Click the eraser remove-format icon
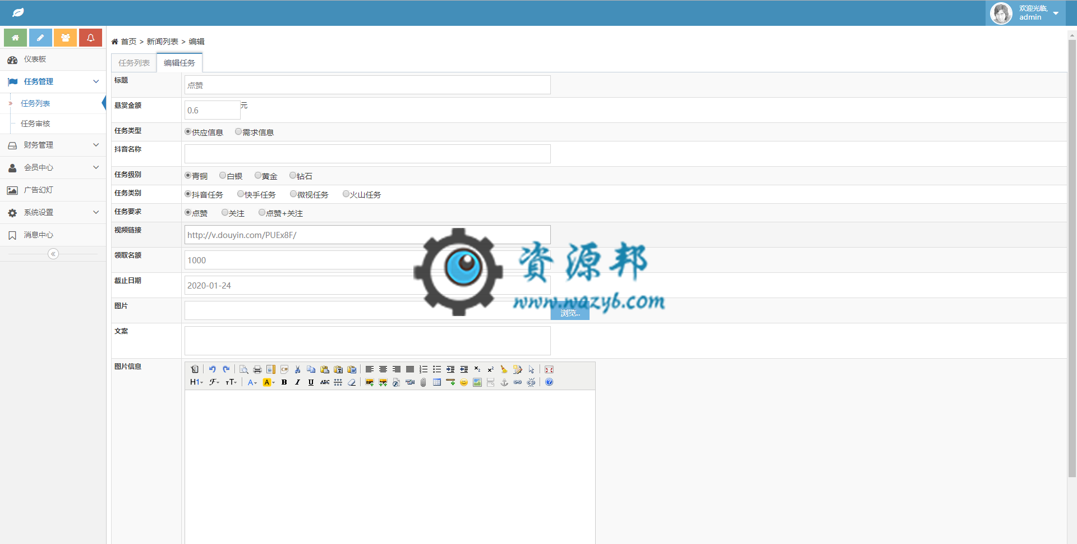The image size is (1077, 544). (352, 382)
